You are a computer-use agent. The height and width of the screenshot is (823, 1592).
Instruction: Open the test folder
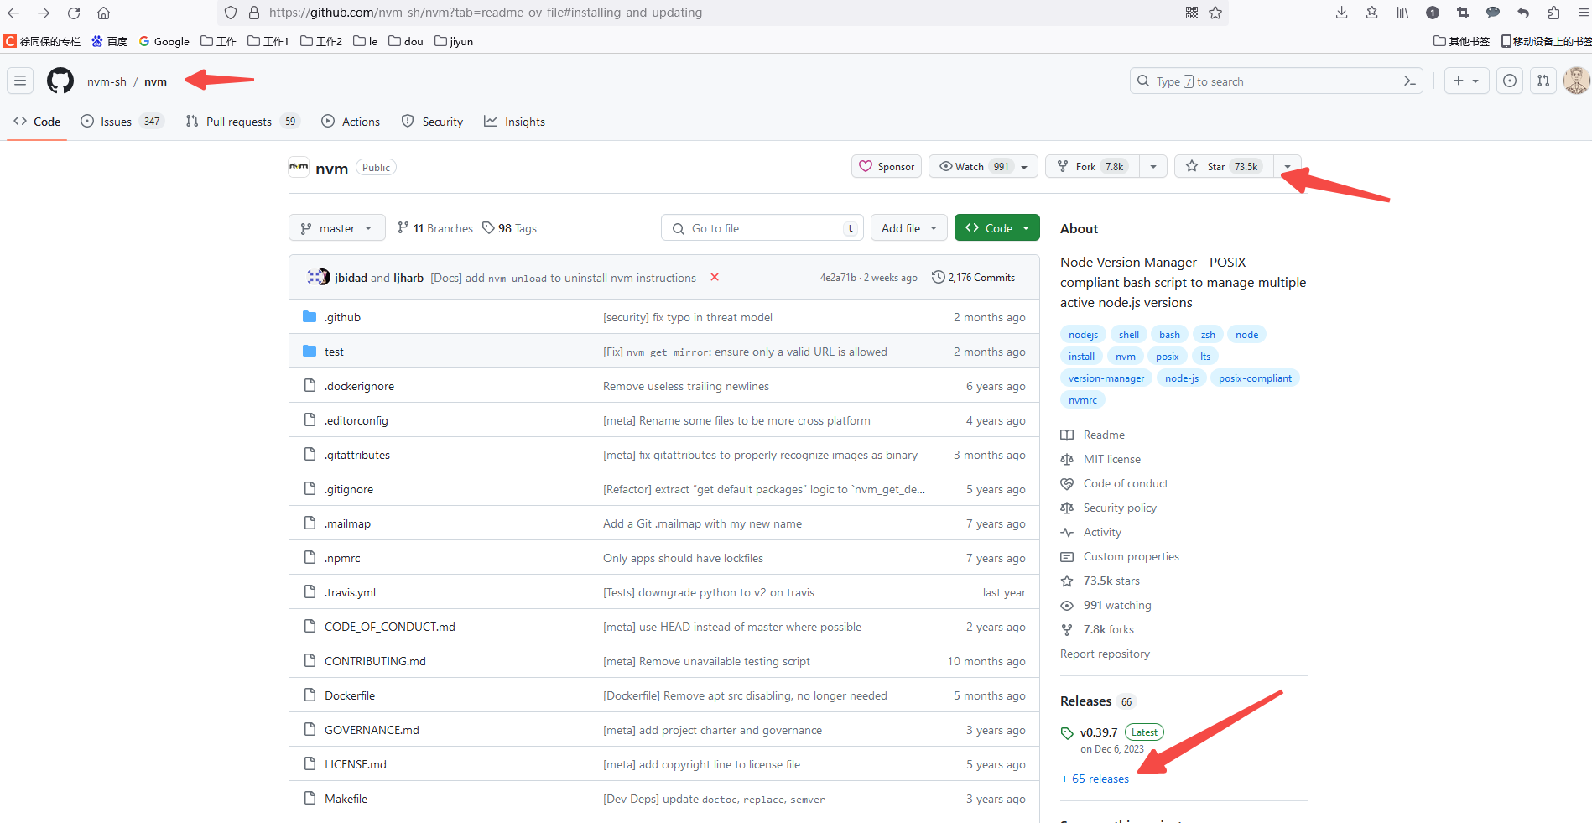point(334,352)
